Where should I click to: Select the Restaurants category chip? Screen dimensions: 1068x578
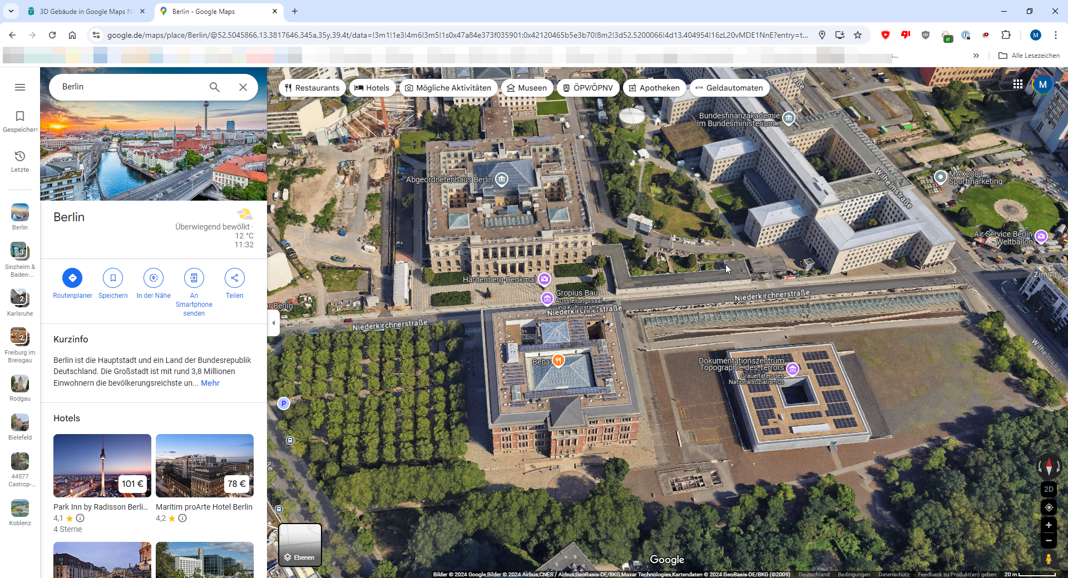312,88
